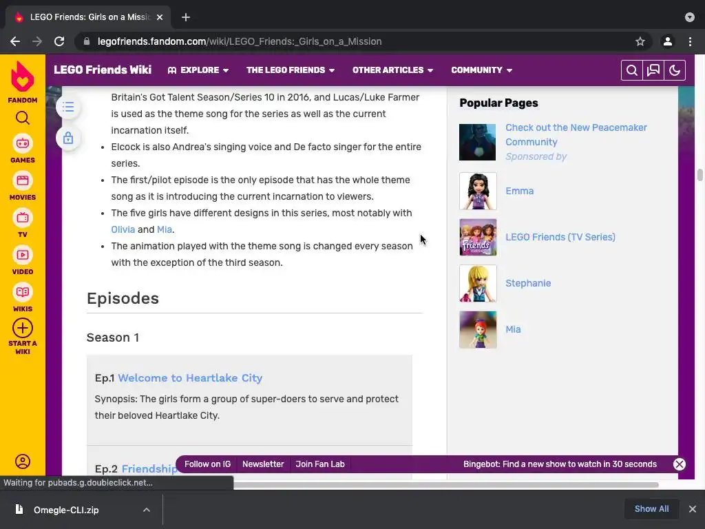The width and height of the screenshot is (705, 529).
Task: Click Follow on IG
Action: [207, 464]
